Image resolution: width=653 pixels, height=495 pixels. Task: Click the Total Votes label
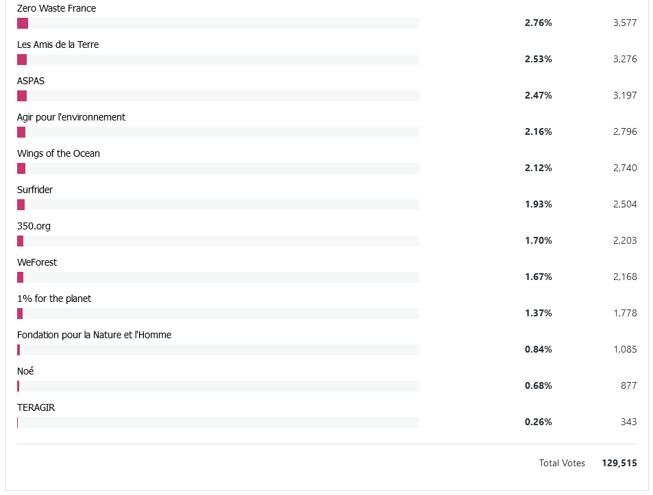(562, 464)
